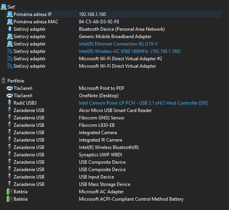The image size is (229, 210).
Task: Click the Sieť section computer icon
Action: (3, 7)
